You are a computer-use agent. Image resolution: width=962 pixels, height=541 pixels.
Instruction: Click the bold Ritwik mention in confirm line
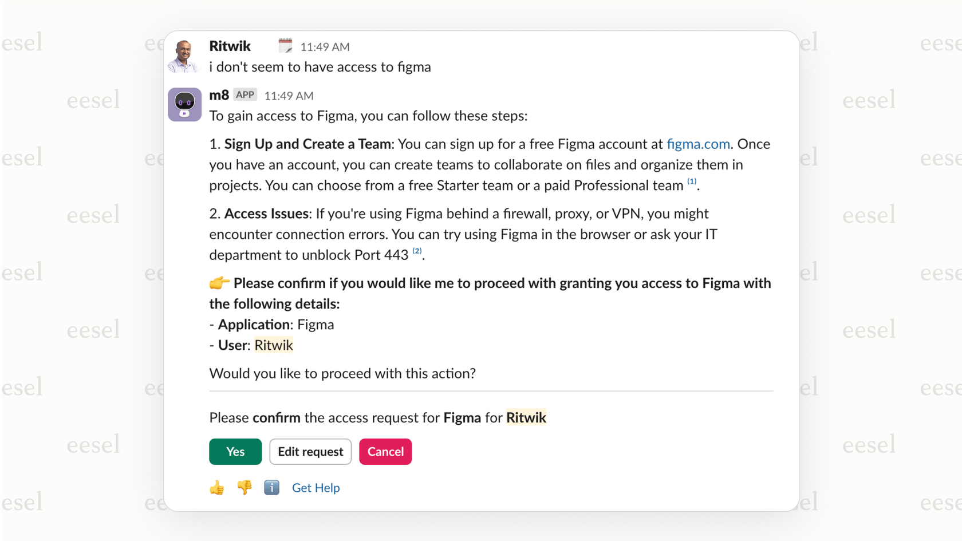click(526, 417)
